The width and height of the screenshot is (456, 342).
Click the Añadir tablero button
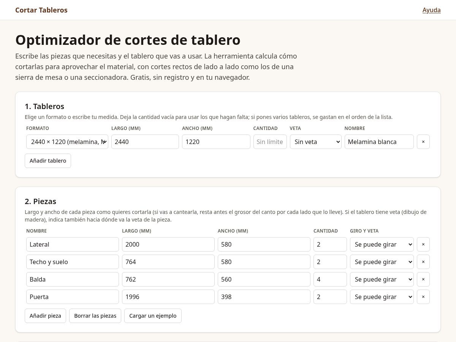point(48,161)
